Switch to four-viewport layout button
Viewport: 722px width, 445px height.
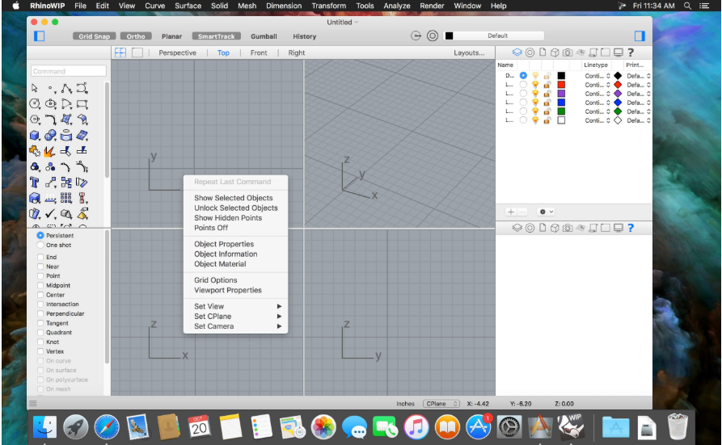120,52
